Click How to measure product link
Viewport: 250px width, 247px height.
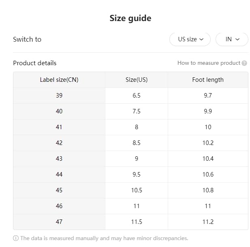click(x=209, y=63)
